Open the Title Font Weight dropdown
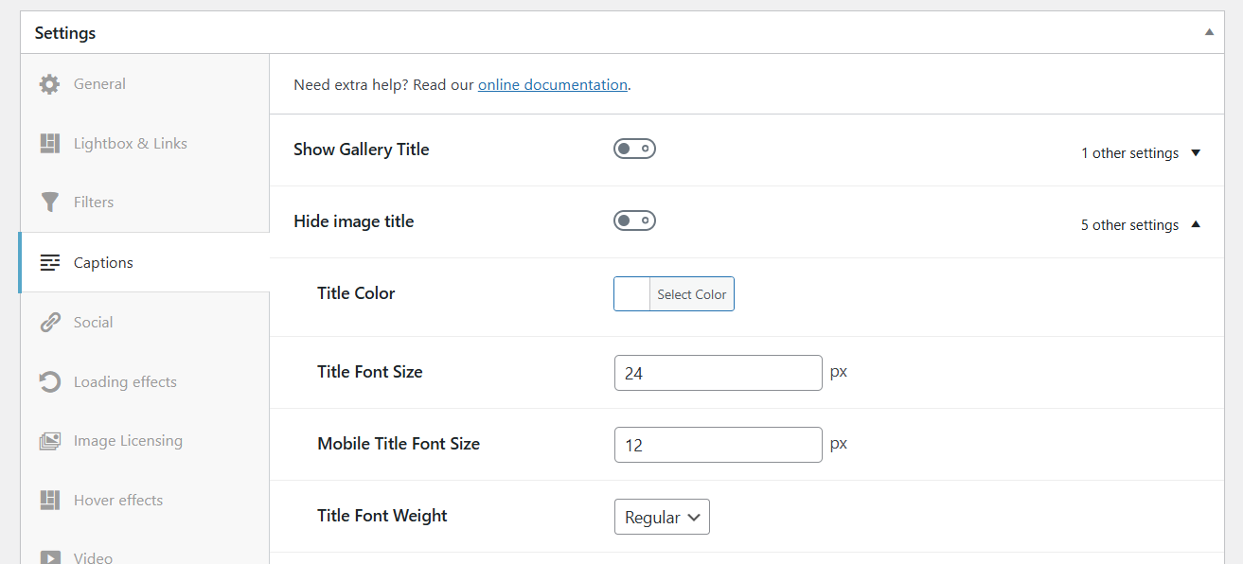The height and width of the screenshot is (564, 1243). 662,517
